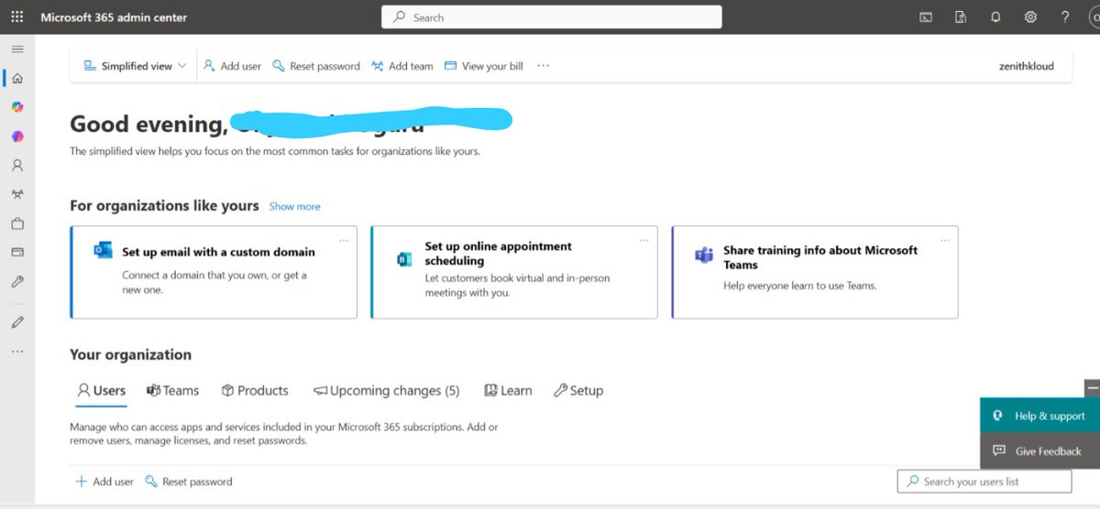Click the zenithkloud organization name

(1027, 66)
